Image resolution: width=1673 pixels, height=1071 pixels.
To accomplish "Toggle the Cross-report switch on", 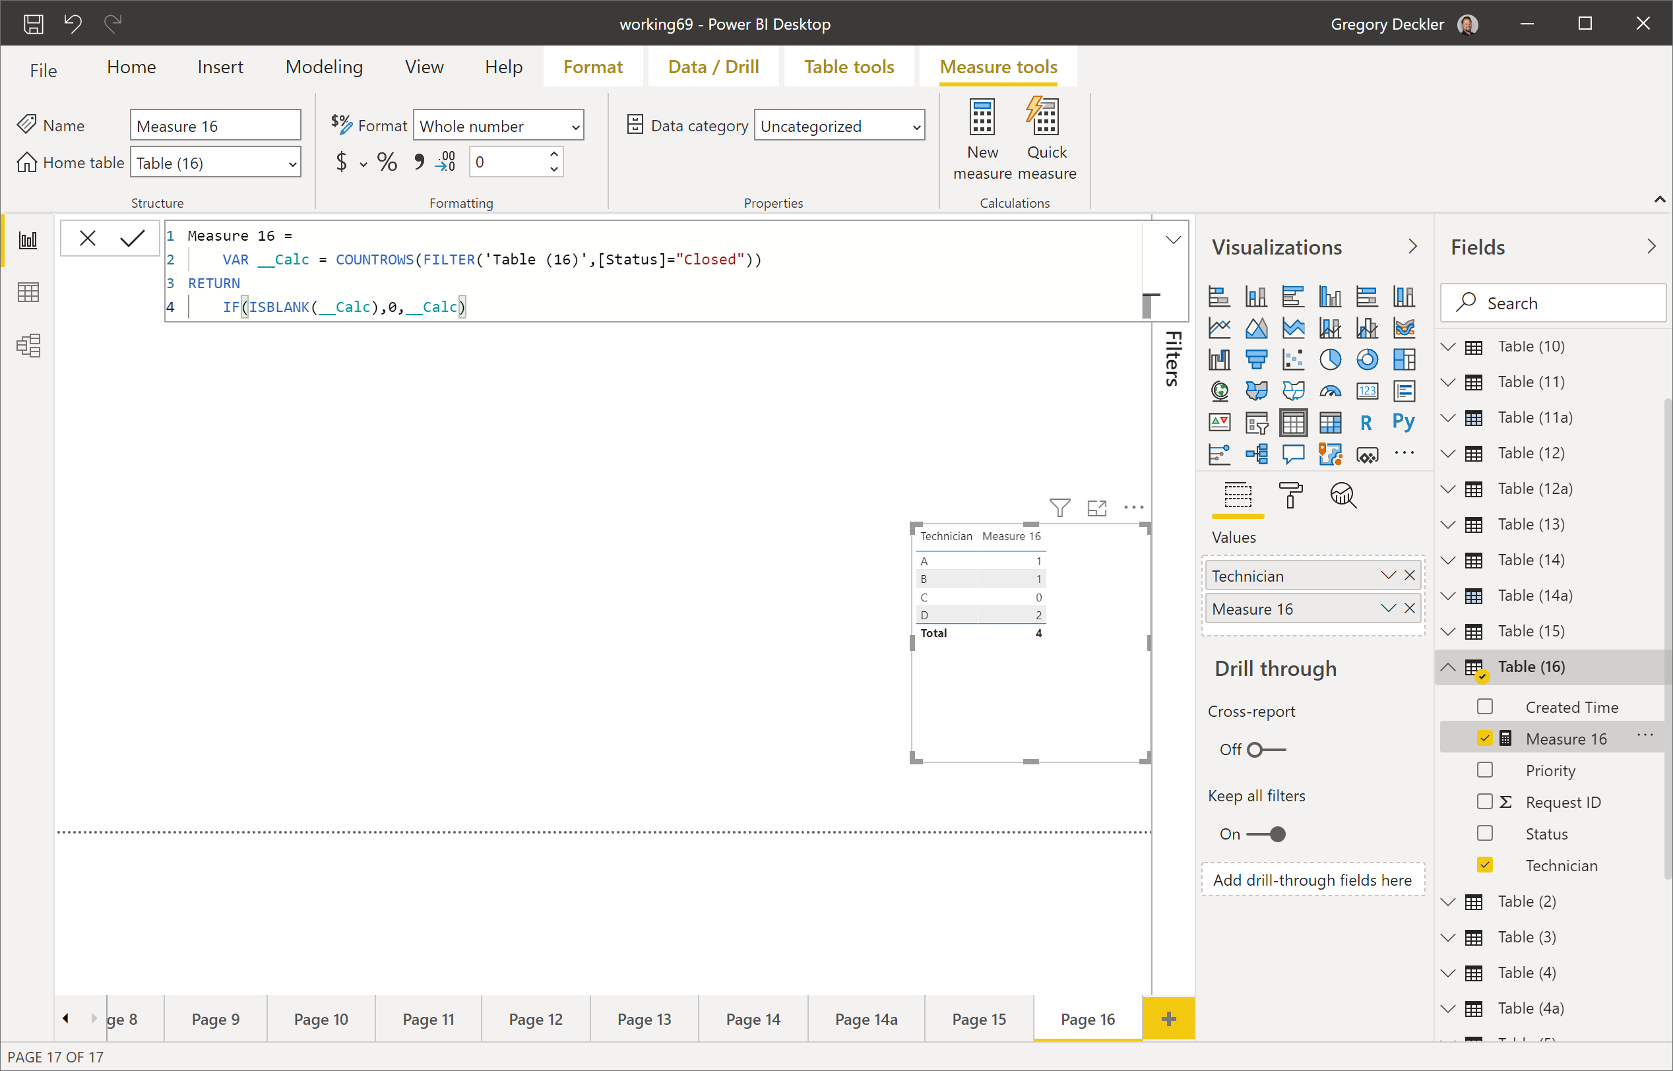I will click(1267, 750).
